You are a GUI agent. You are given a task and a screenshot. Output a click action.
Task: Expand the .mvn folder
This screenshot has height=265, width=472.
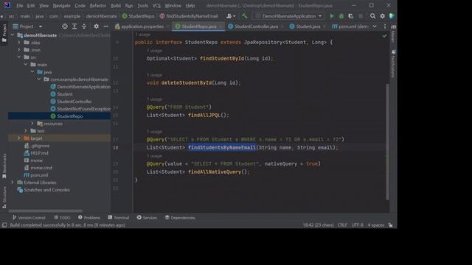[x=19, y=50]
